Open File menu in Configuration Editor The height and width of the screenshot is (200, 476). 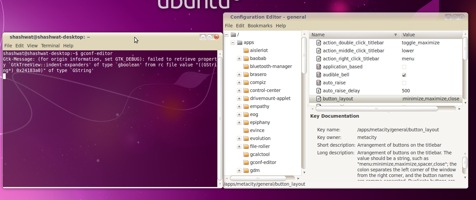(229, 26)
